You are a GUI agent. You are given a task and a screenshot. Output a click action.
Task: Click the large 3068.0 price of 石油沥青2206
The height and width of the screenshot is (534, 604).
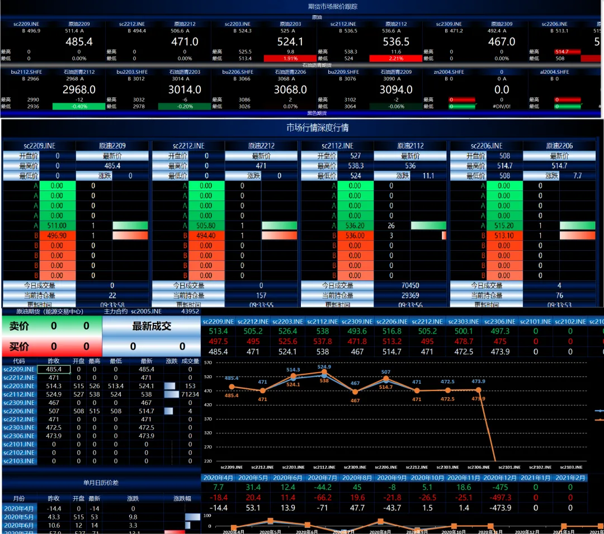pos(290,89)
